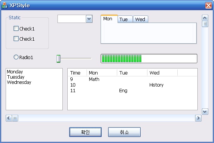The height and width of the screenshot is (143, 214).
Task: Select the row with time 9
Action: (x=132, y=79)
